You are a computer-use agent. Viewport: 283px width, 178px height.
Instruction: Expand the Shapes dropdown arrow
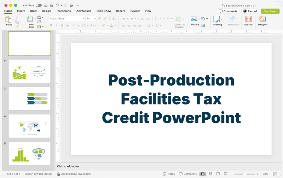(x=207, y=19)
